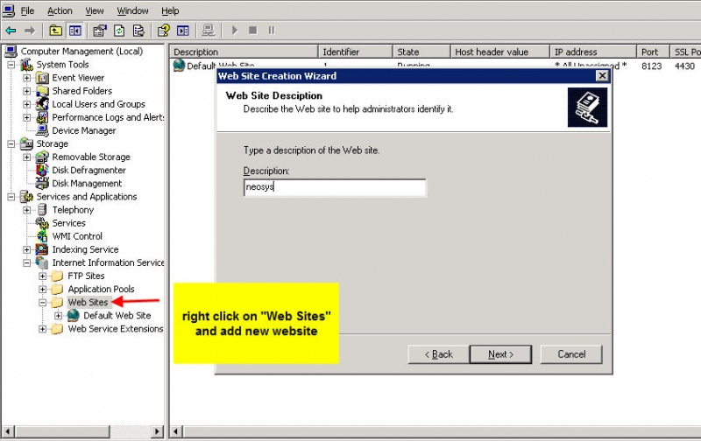
Task: Sort by the Identifier column header
Action: [x=356, y=52]
